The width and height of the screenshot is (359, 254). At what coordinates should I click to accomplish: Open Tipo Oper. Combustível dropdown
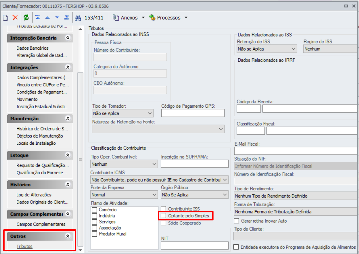(x=124, y=164)
